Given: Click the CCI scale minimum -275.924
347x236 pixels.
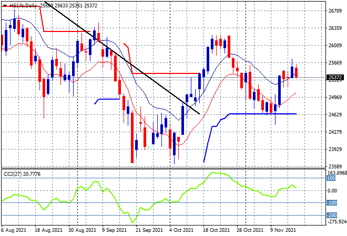Looking at the screenshot, I should [x=337, y=221].
